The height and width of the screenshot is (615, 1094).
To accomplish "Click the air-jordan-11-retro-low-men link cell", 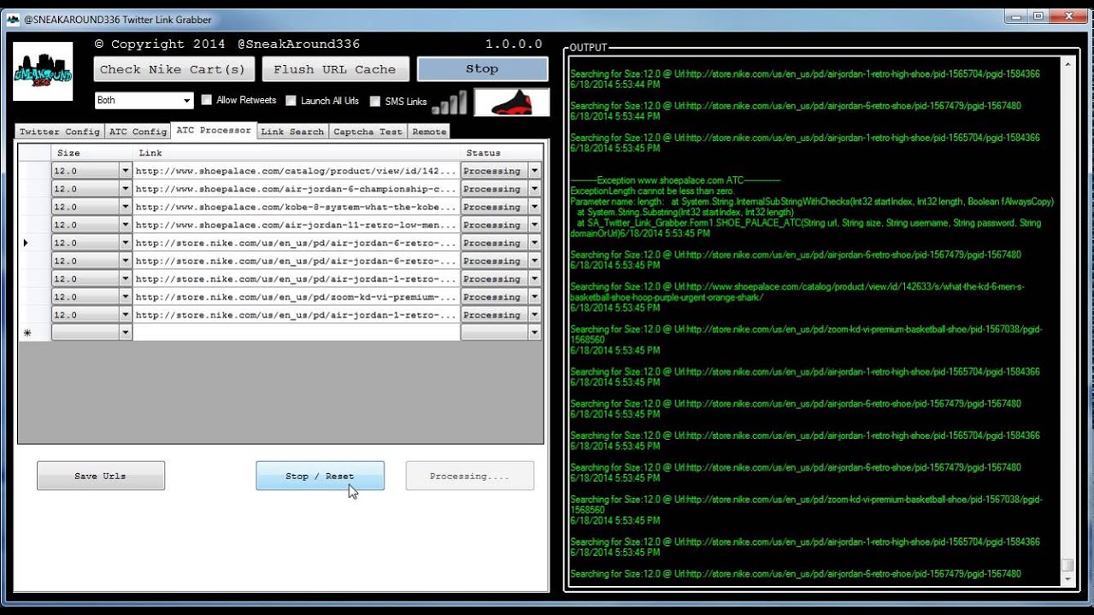I will click(296, 225).
